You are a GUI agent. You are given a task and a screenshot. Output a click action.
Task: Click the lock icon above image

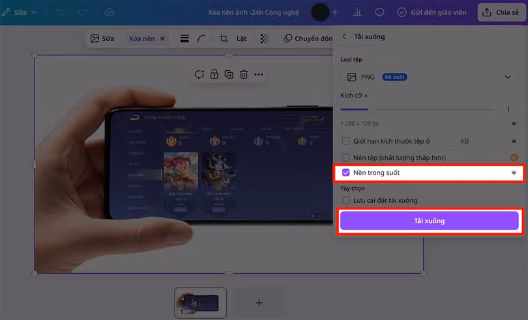click(x=214, y=75)
